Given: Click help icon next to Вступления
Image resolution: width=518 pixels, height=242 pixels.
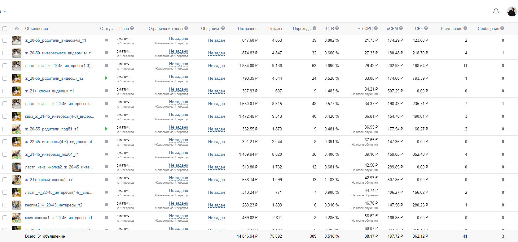Looking at the screenshot, I should [x=465, y=28].
